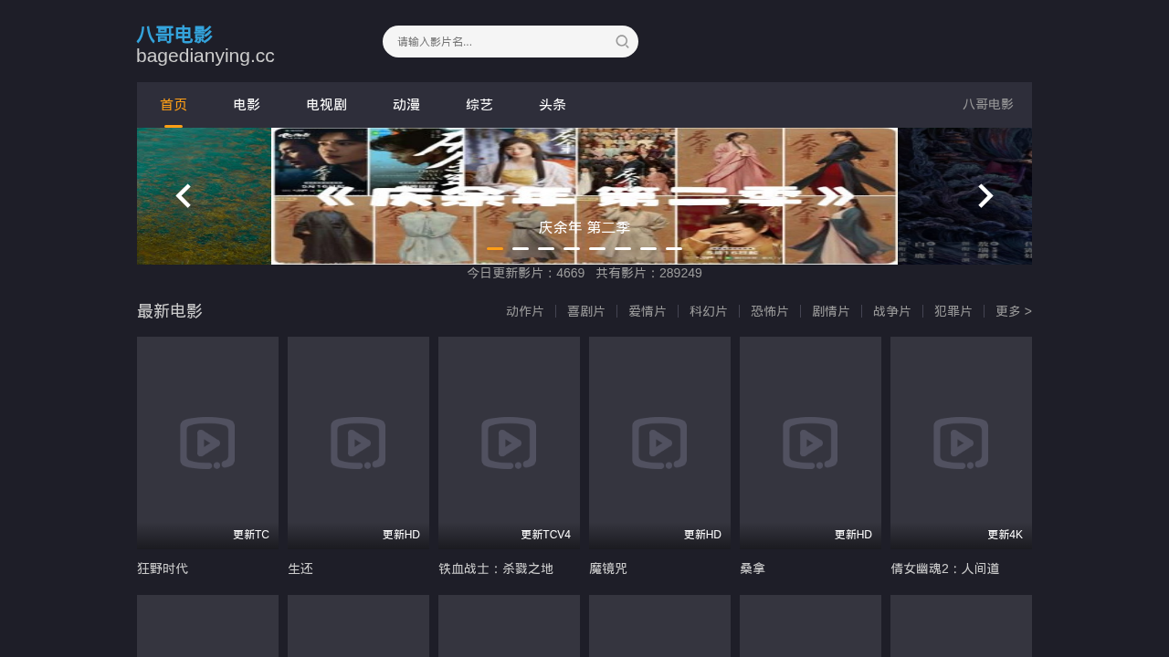Open 动漫 navigation tab
The width and height of the screenshot is (1169, 657).
coord(406,105)
